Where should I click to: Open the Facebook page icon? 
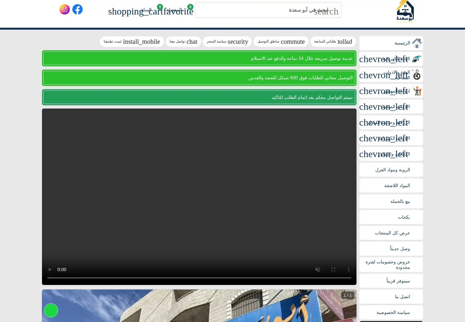tap(77, 9)
